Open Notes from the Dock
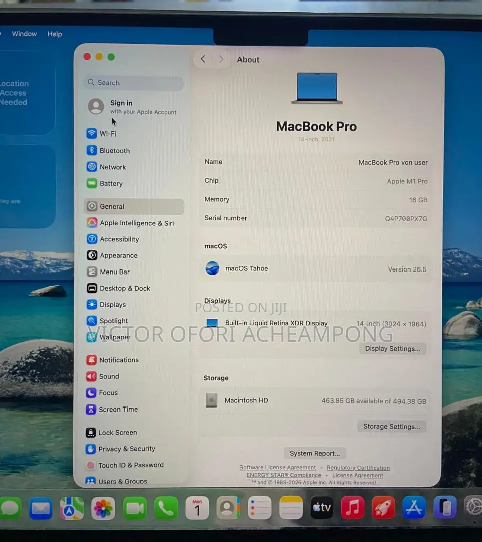 pos(291,508)
